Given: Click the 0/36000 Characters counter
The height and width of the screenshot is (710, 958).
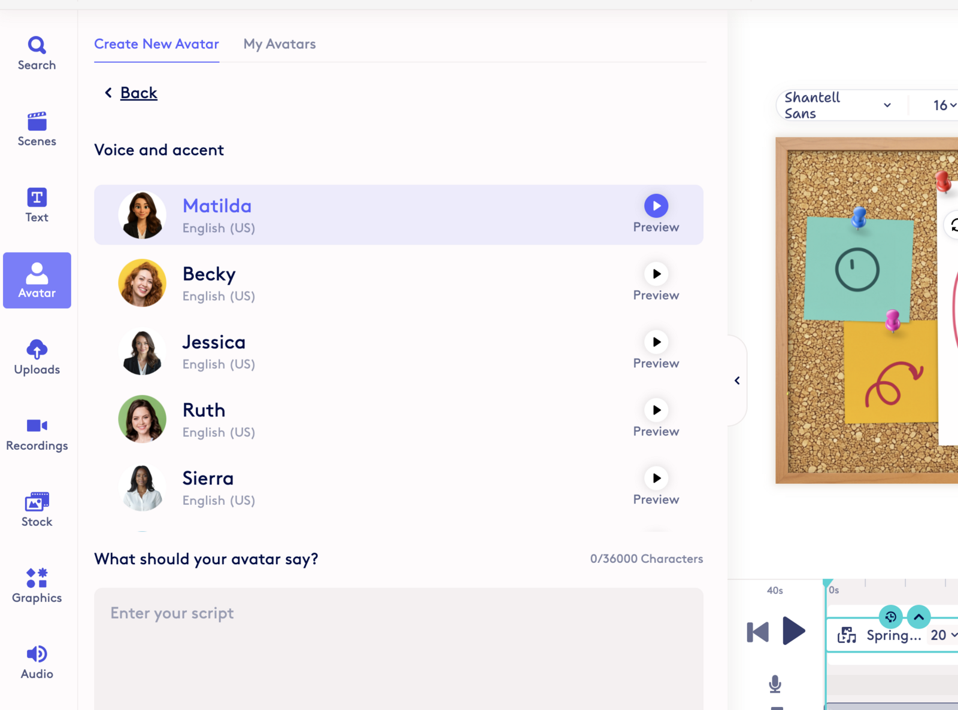Looking at the screenshot, I should click(647, 559).
